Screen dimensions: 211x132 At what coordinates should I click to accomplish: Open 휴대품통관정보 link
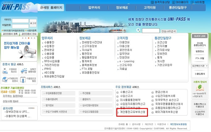(x=91, y=73)
